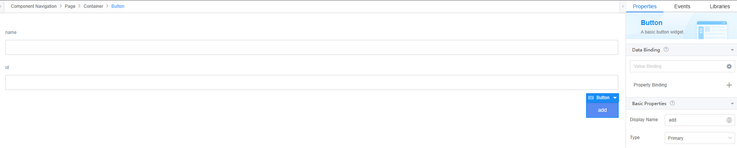
Task: Collapse the Basic Properties section
Action: point(732,104)
